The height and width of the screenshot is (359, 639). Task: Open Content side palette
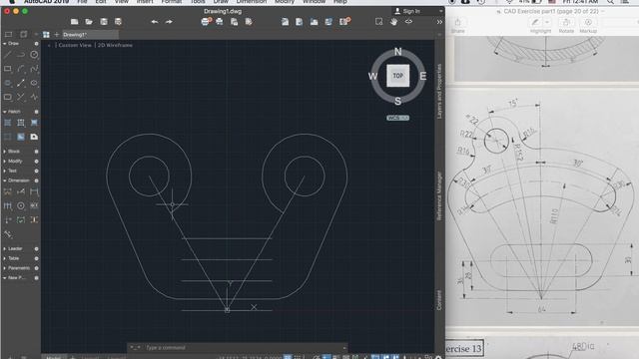[439, 300]
